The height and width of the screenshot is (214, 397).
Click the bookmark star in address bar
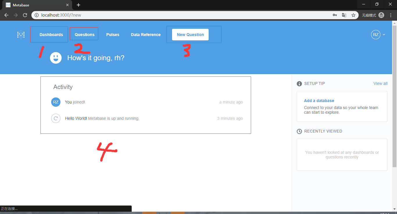(353, 15)
